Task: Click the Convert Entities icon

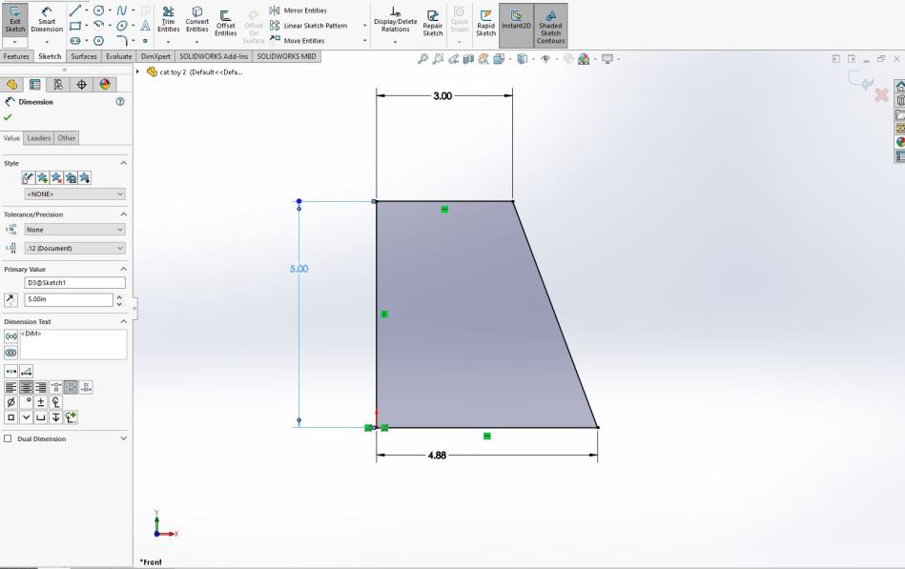Action: coord(197,20)
